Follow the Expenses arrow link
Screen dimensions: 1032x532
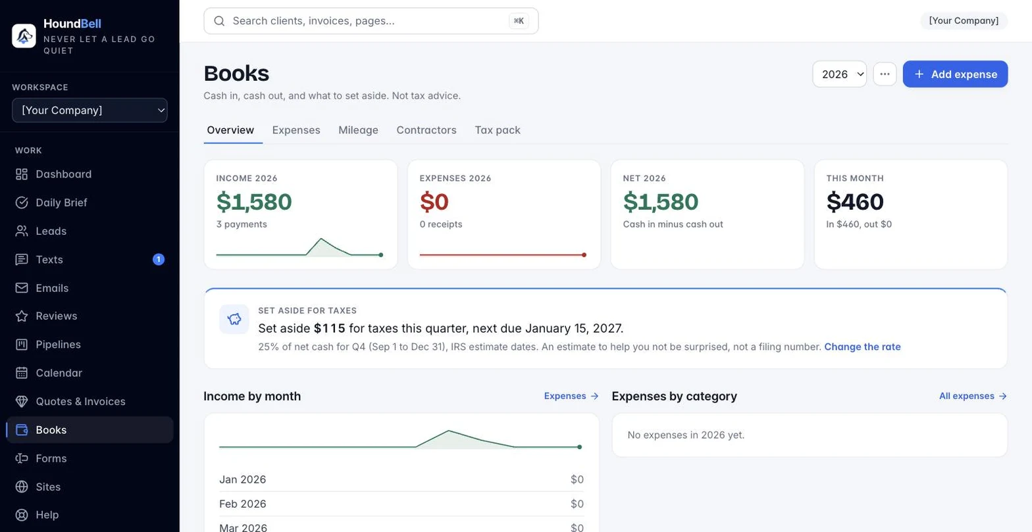[571, 396]
